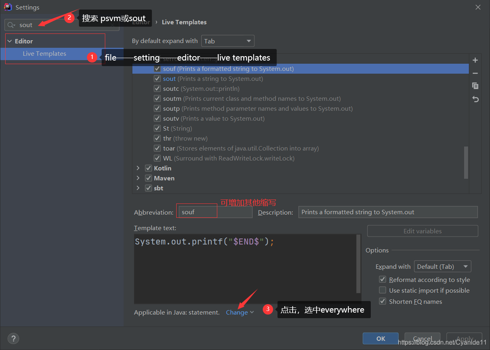Click the Edit variables button
This screenshot has width=490, height=350.
(423, 231)
